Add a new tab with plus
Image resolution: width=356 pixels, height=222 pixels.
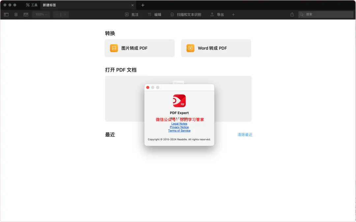[143, 5]
